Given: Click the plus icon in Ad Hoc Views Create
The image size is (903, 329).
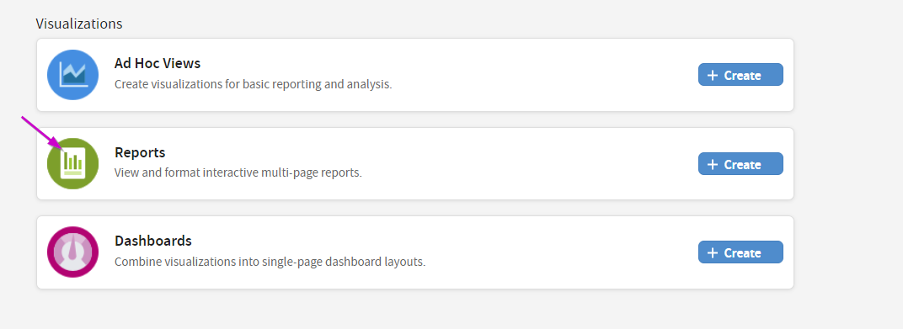Looking at the screenshot, I should (x=713, y=76).
